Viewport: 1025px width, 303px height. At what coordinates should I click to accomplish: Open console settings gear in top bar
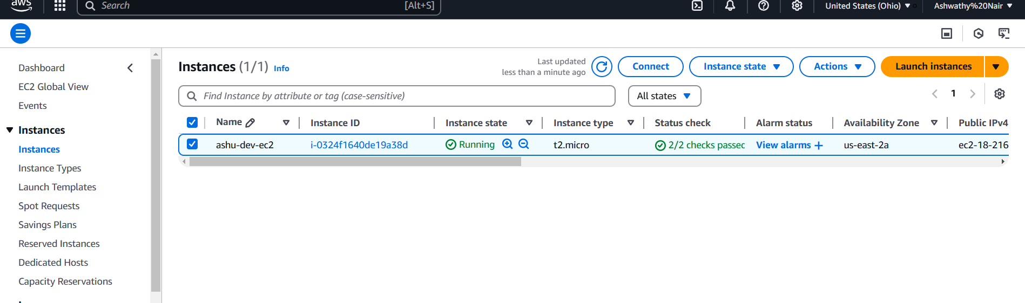797,6
